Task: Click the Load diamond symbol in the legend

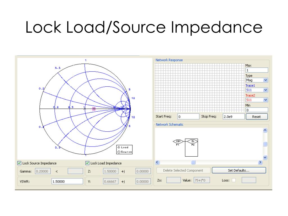Action: point(119,147)
